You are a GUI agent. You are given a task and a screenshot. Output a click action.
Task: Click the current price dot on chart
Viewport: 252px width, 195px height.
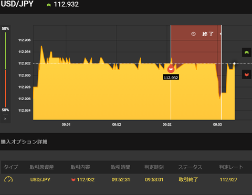(x=234, y=63)
